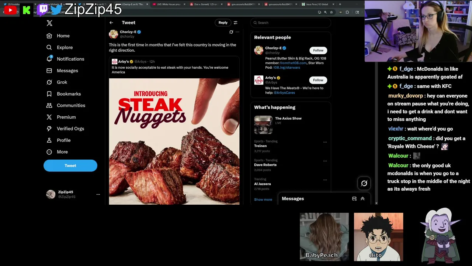This screenshot has width=472, height=266.
Task: Click Arby's avatar in Relevant people
Action: pos(259,80)
